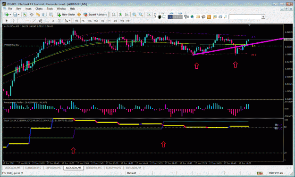This screenshot has height=177, width=295.
Task: Toggle the Market Watch window icon
Action: click(25, 15)
